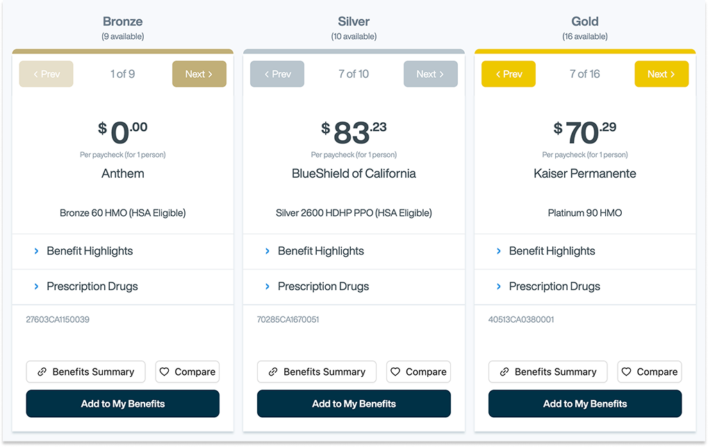Click the heart icon on BlueShield Compare
This screenshot has width=708, height=447.
(395, 372)
